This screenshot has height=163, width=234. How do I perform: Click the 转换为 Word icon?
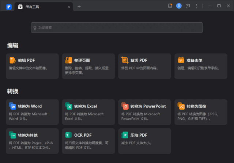(x=12, y=106)
